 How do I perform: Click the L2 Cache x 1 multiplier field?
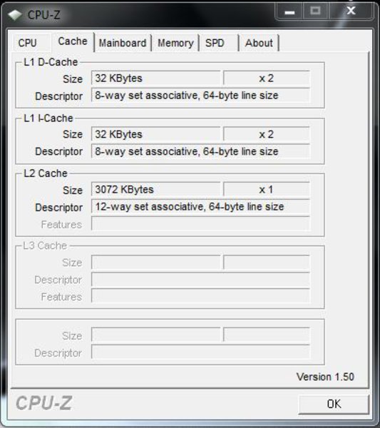coord(266,190)
